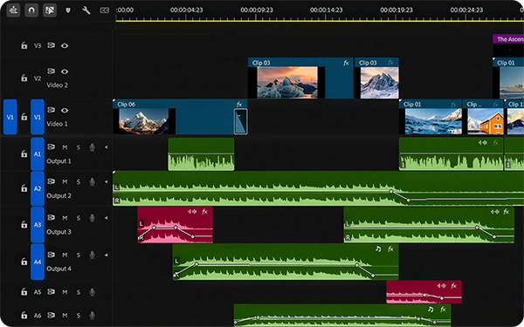Enable voice-over record on A5
Screen dimensions: 524x327
pos(92,292)
